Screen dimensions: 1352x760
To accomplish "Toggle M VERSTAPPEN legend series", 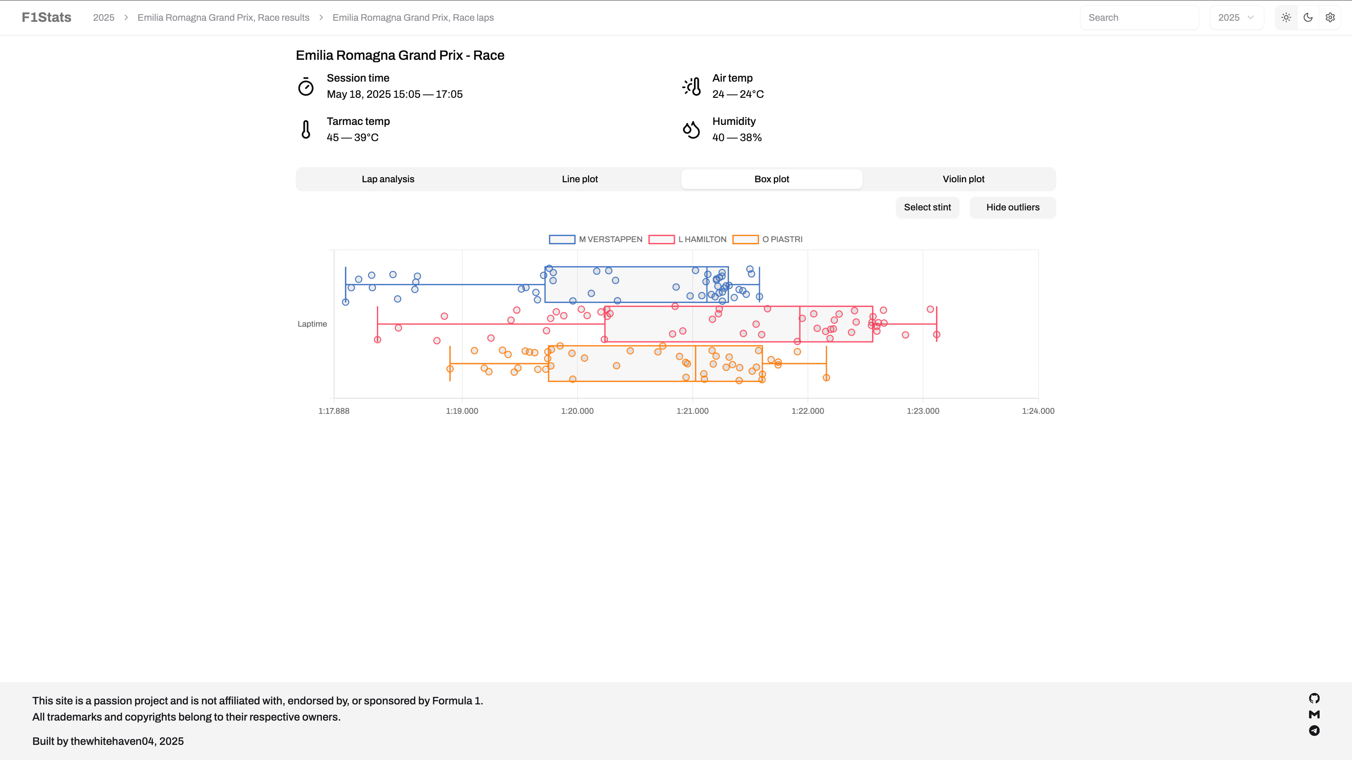I will 595,239.
